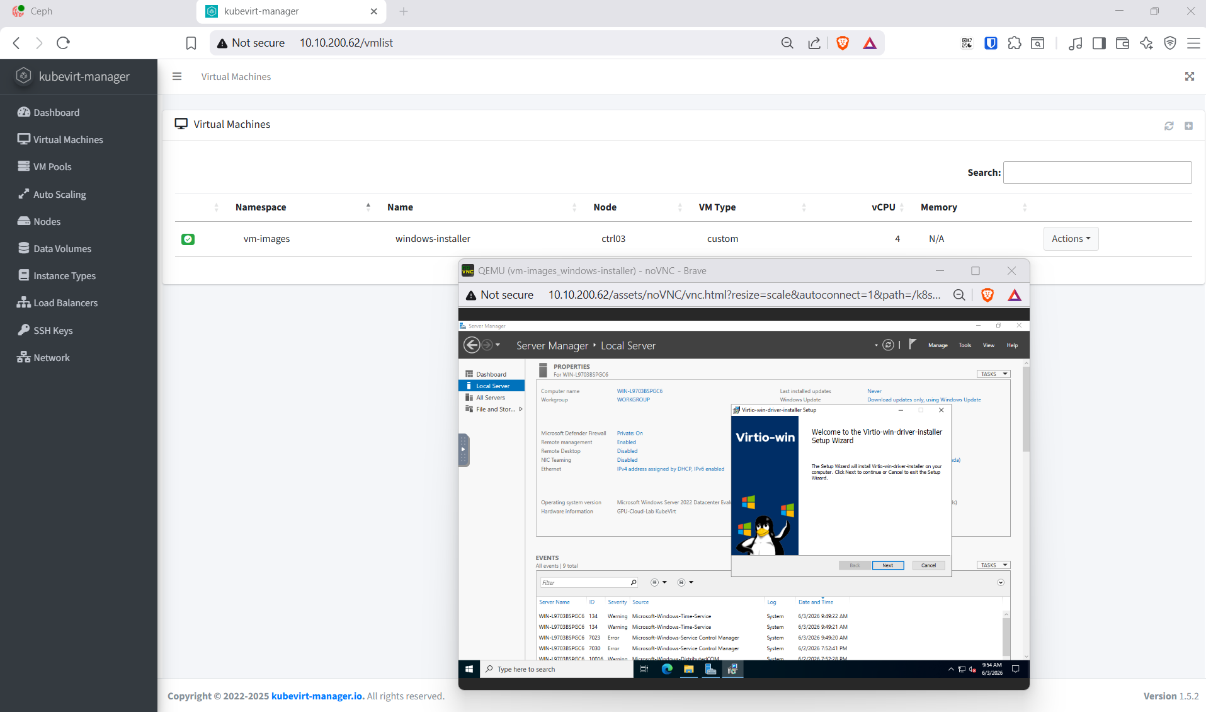Screen dimensions: 1206x712
Task: Open the Server Manager notifications flag
Action: (913, 344)
